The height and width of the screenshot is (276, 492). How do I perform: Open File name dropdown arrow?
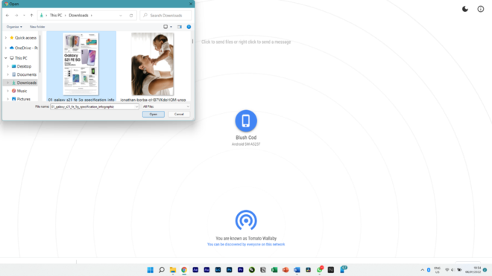(x=137, y=107)
